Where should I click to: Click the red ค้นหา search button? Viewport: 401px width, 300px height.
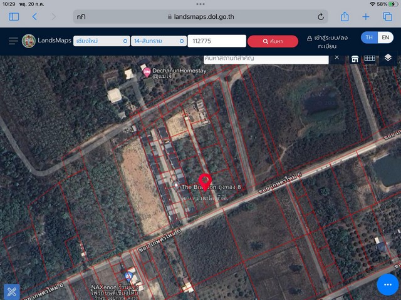pyautogui.click(x=273, y=41)
